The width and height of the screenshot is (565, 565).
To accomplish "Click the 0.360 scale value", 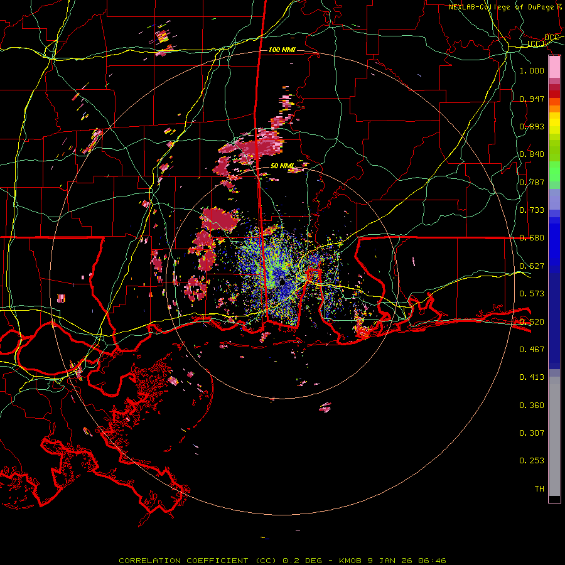I will [532, 405].
